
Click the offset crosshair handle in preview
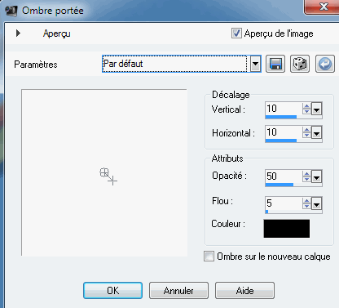coord(108,176)
